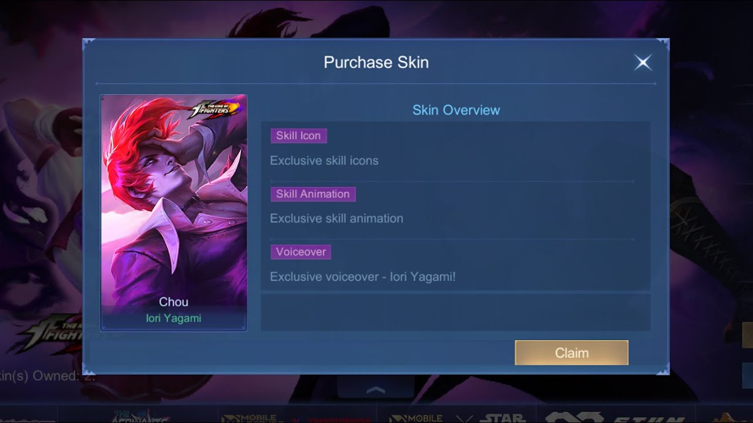Select the Skill Animation tag
This screenshot has width=753, height=423.
[312, 194]
